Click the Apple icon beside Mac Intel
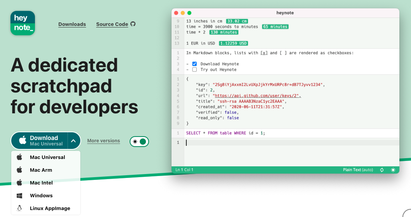This screenshot has width=411, height=217. click(x=19, y=183)
